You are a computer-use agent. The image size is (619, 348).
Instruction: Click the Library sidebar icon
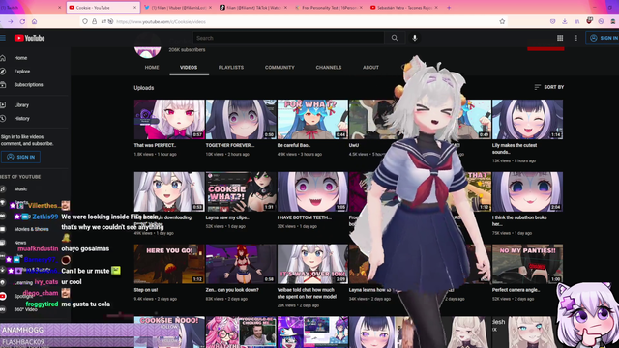[3, 105]
